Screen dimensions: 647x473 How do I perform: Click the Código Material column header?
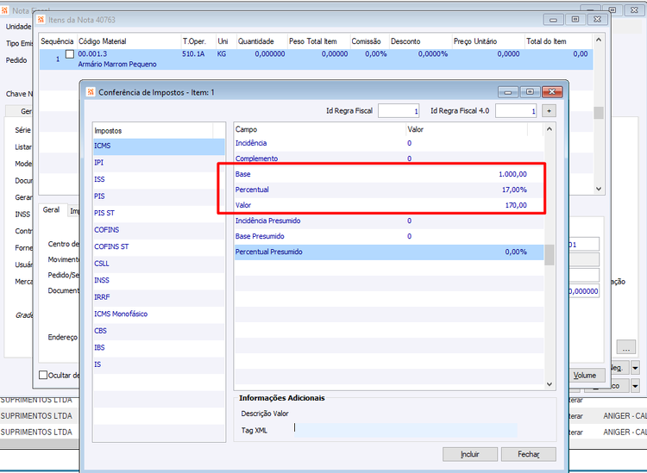pyautogui.click(x=129, y=41)
